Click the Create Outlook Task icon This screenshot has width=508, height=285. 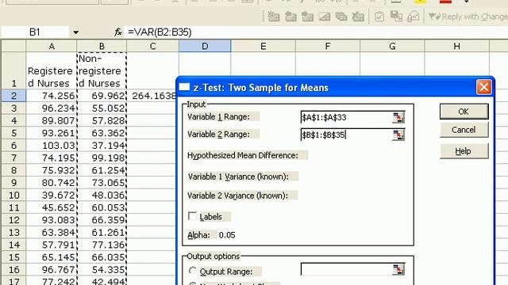[379, 17]
